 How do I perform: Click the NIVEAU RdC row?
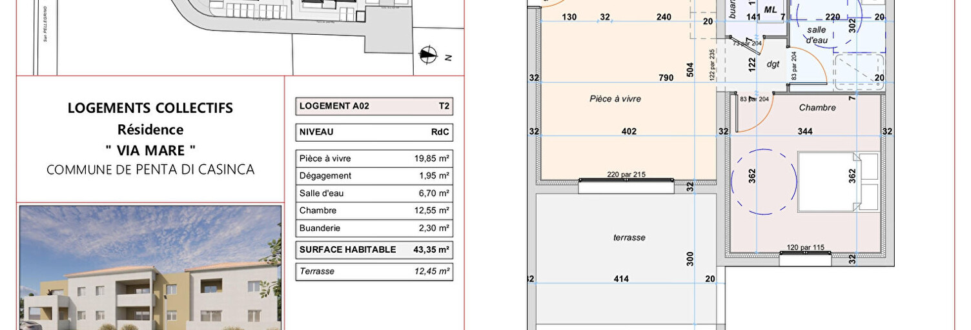374,132
